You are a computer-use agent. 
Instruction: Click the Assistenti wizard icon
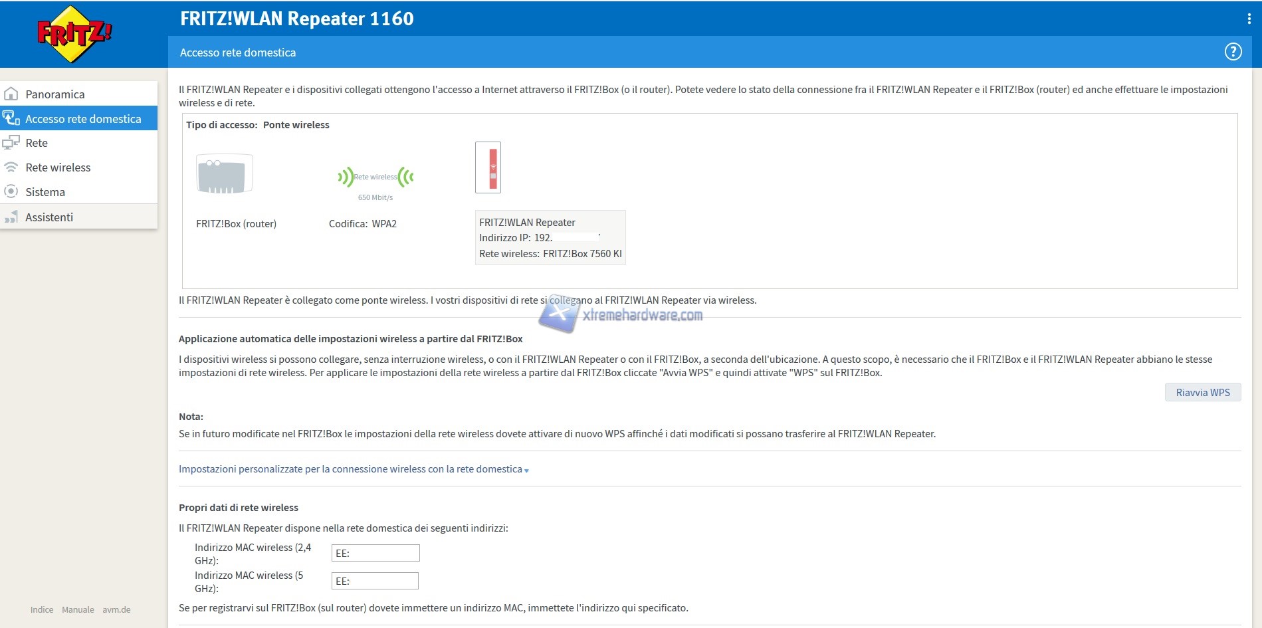[x=11, y=217]
